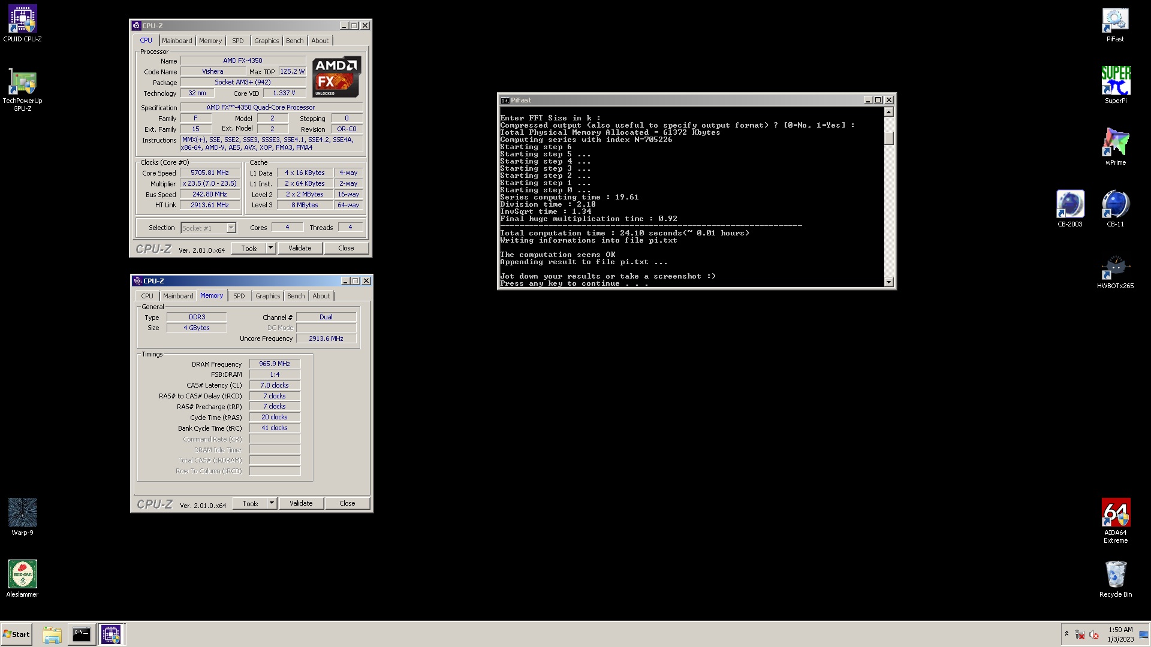Screen dimensions: 1151x647
Task: Open the CB-11 desktop shortcut
Action: point(1115,208)
